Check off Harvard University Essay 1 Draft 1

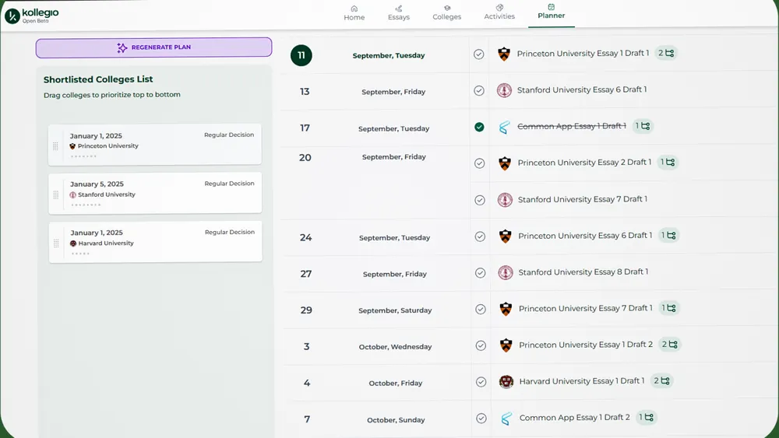(x=481, y=382)
